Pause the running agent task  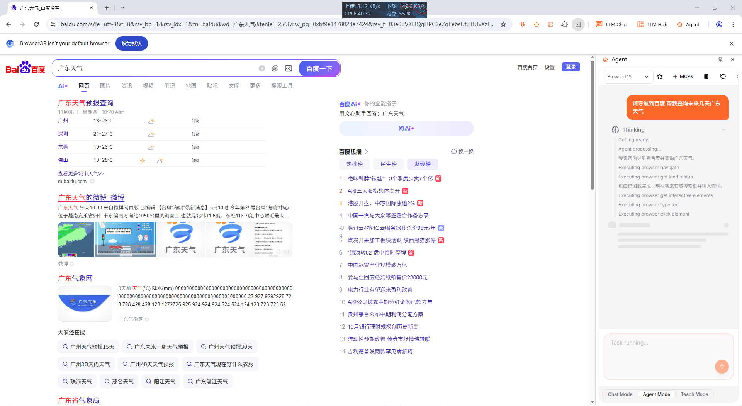point(706,76)
